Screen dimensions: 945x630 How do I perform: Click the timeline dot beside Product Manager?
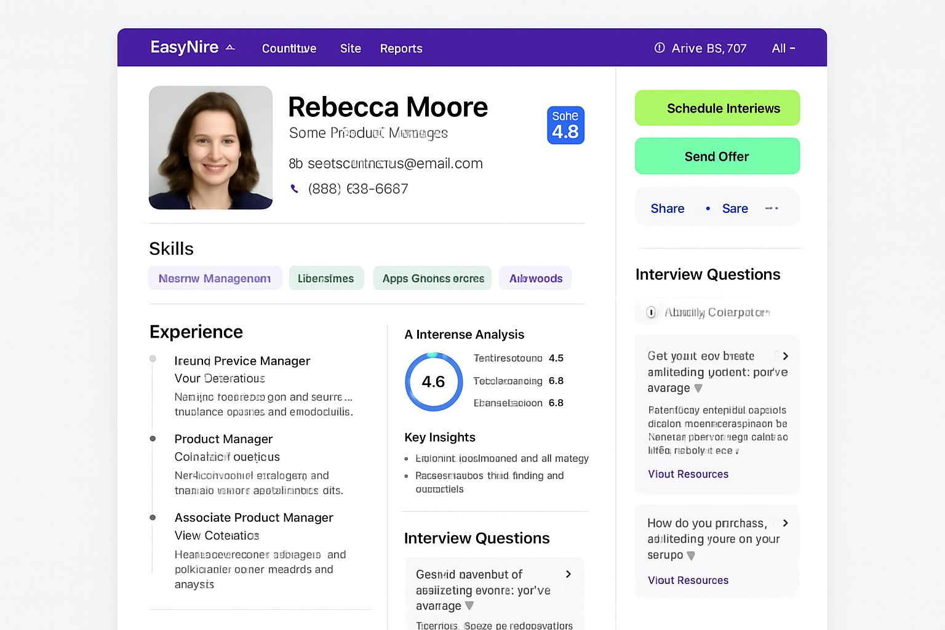tap(153, 438)
